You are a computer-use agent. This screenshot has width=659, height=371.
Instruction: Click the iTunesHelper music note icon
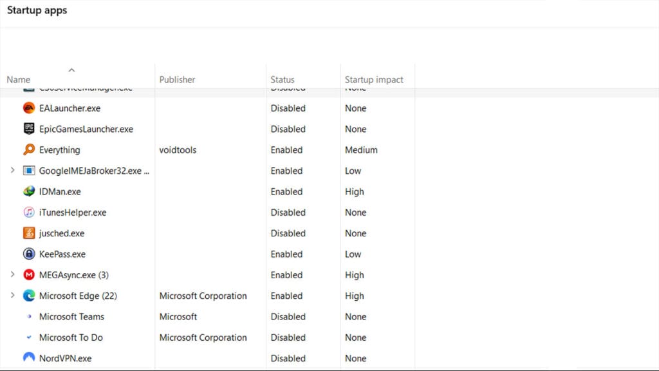click(29, 213)
